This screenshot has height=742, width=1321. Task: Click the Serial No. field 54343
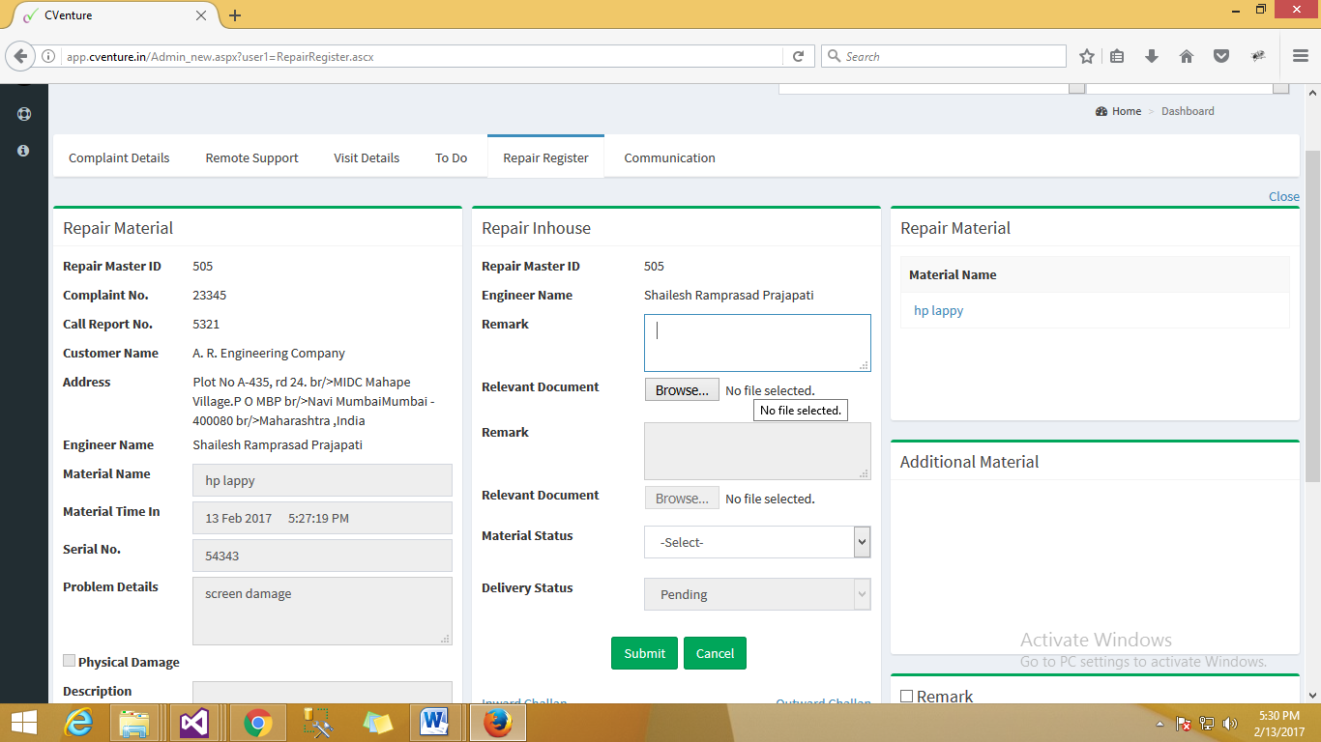coord(322,556)
